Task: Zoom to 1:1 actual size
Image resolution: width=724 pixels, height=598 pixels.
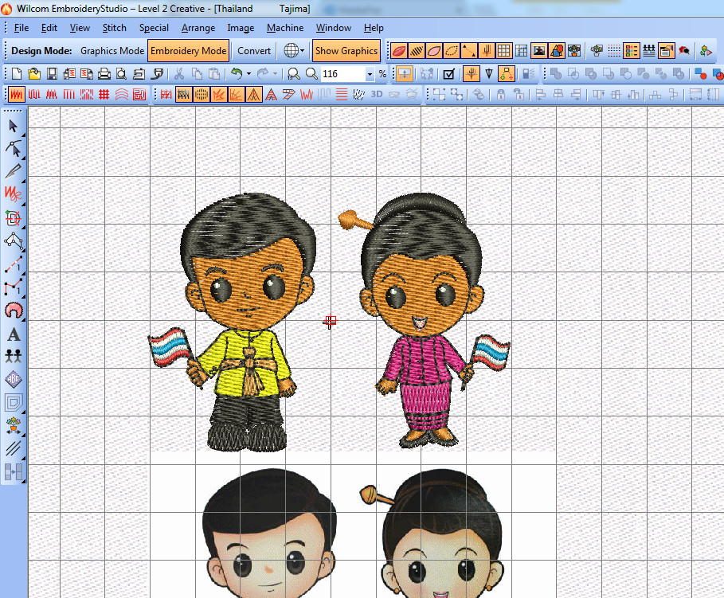Action: (294, 74)
